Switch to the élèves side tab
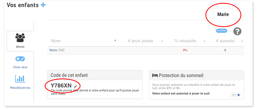 pos(20,41)
